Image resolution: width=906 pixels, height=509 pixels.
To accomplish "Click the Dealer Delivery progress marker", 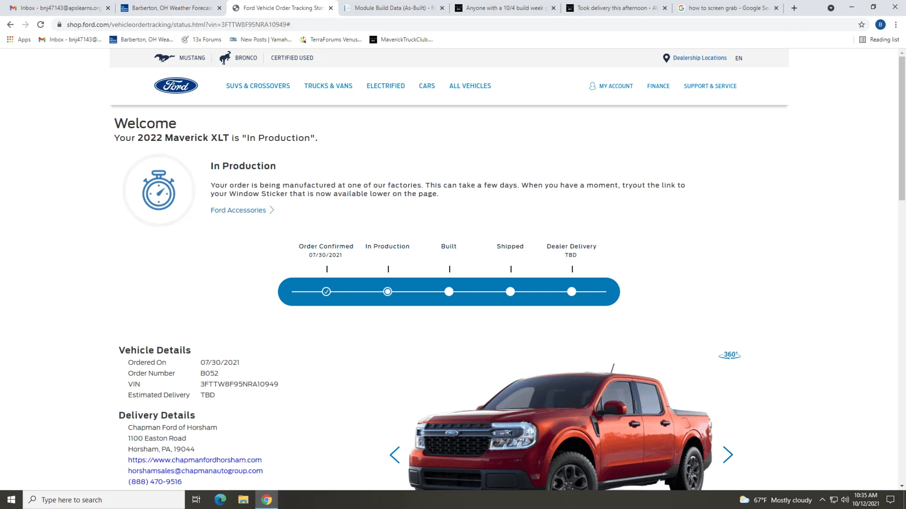I will 572,292.
